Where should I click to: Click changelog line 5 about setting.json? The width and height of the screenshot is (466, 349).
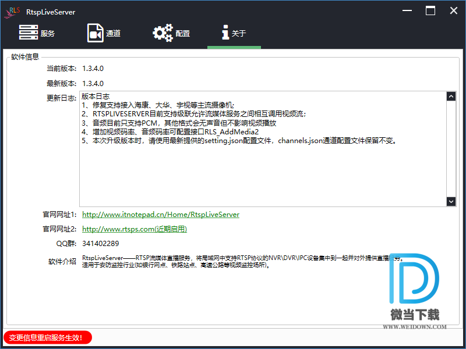click(x=239, y=141)
